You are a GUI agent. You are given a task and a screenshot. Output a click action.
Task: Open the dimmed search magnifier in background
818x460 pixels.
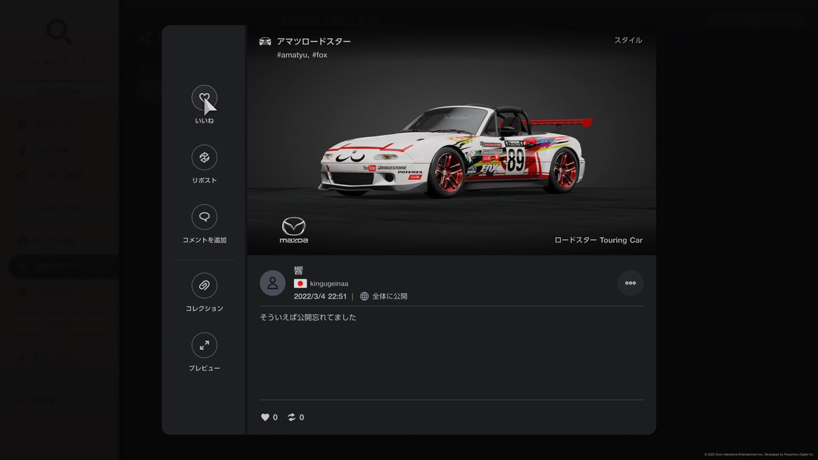click(x=59, y=32)
